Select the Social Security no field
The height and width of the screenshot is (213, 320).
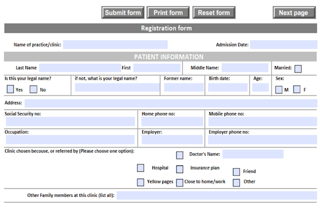point(71,121)
